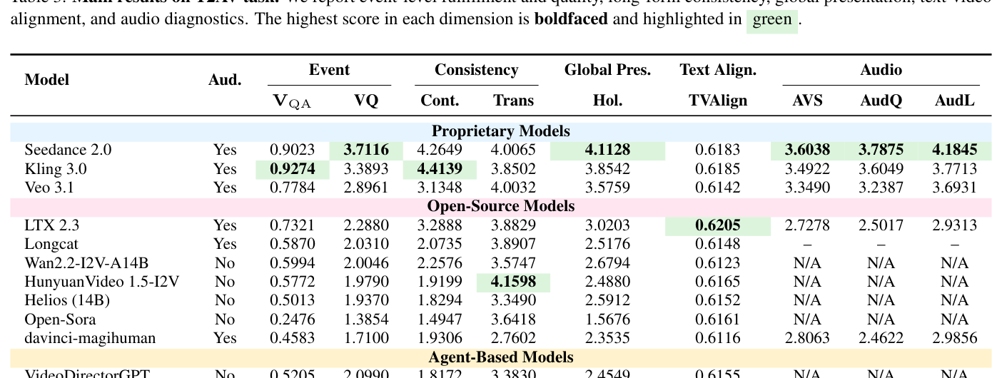The image size is (1002, 378).
Task: Click the value 2.9856 in AudL column
Action: point(954,338)
